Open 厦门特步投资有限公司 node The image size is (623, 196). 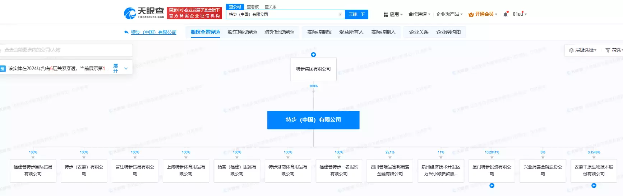point(492,171)
